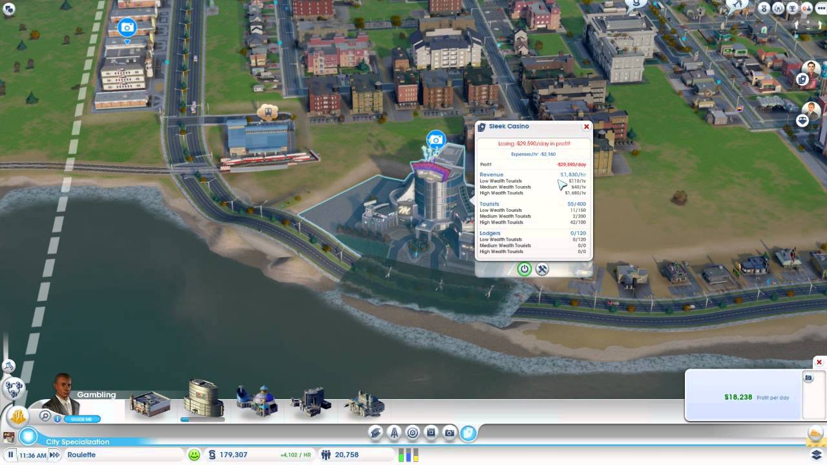Close the profit per day popup
This screenshot has height=465, width=827.
click(819, 362)
